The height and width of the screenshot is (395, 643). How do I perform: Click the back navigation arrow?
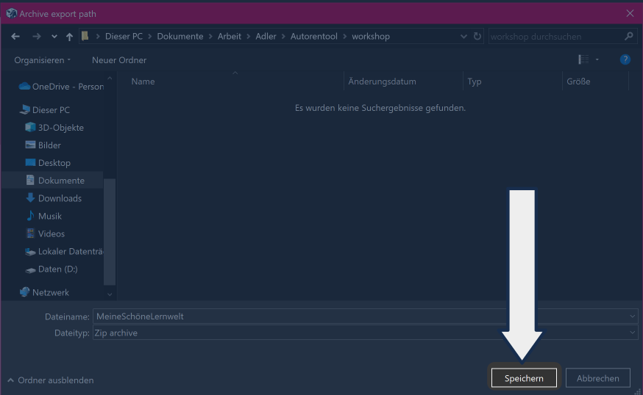click(x=15, y=36)
